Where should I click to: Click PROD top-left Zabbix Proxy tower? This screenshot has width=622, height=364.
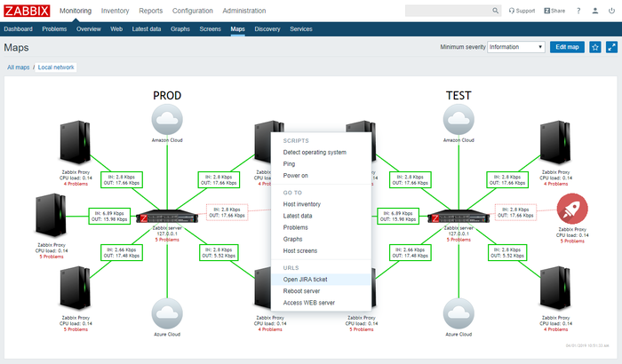click(x=76, y=142)
